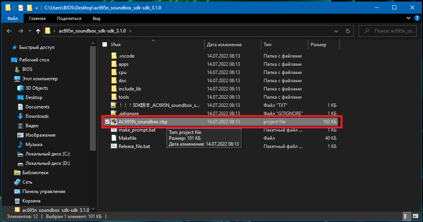The width and height of the screenshot is (423, 222).
Task: Select Библиотеки in the sidebar
Action: point(35,173)
